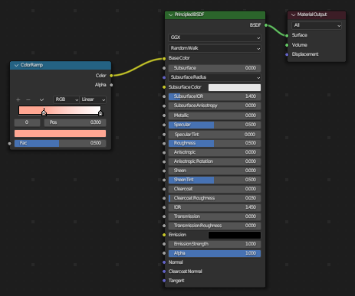Image resolution: width=355 pixels, height=296 pixels.
Task: Click the Anisotropic value field
Action: 215,152
